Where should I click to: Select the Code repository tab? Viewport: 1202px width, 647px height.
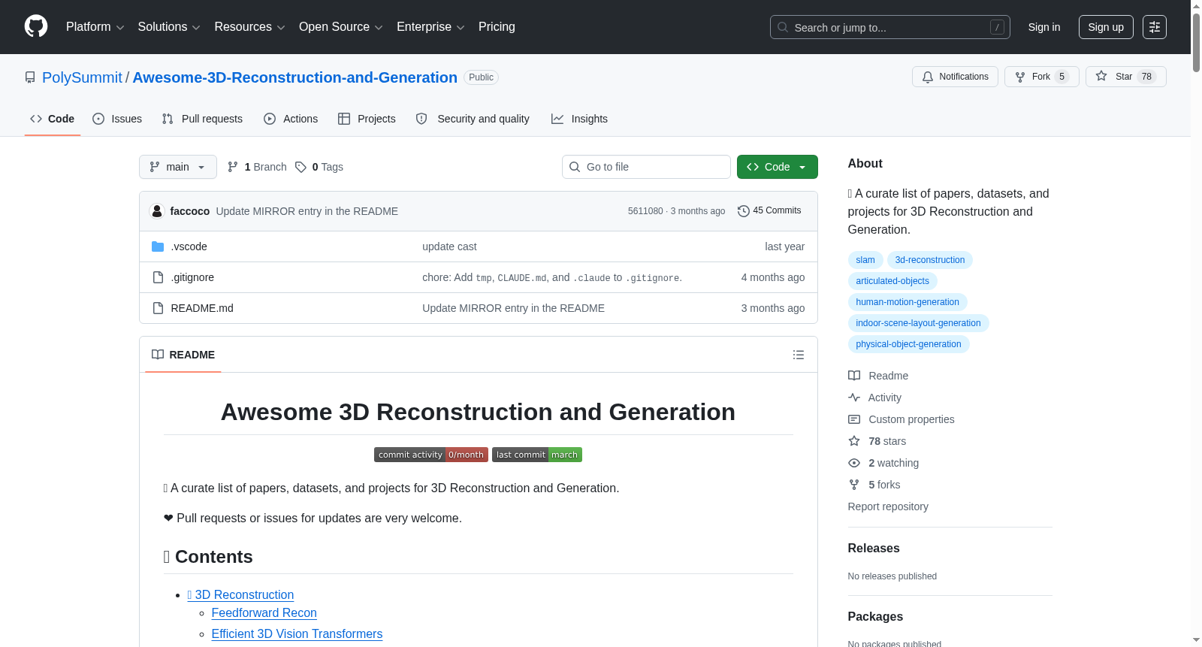click(x=53, y=119)
